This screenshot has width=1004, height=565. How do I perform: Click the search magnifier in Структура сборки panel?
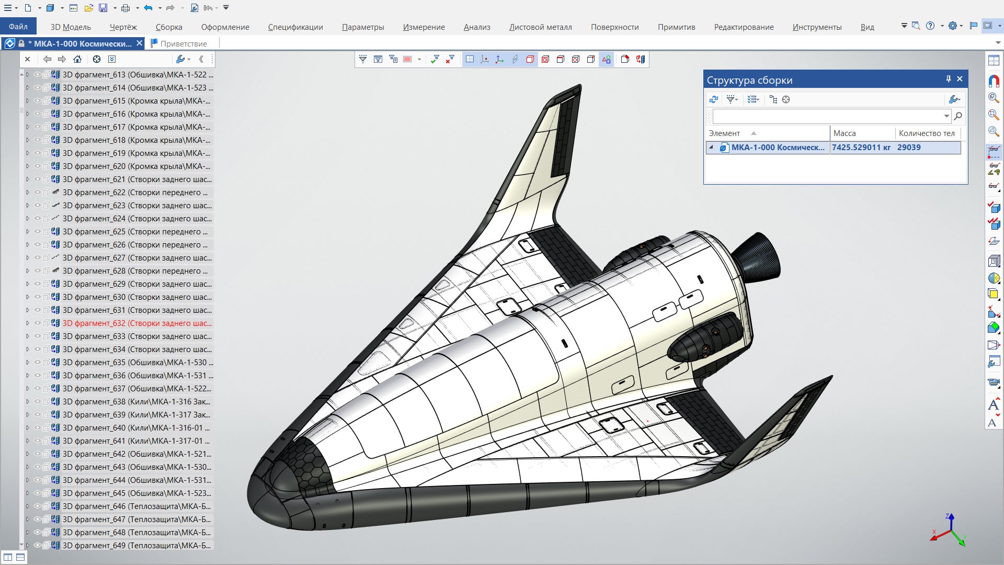[x=958, y=116]
